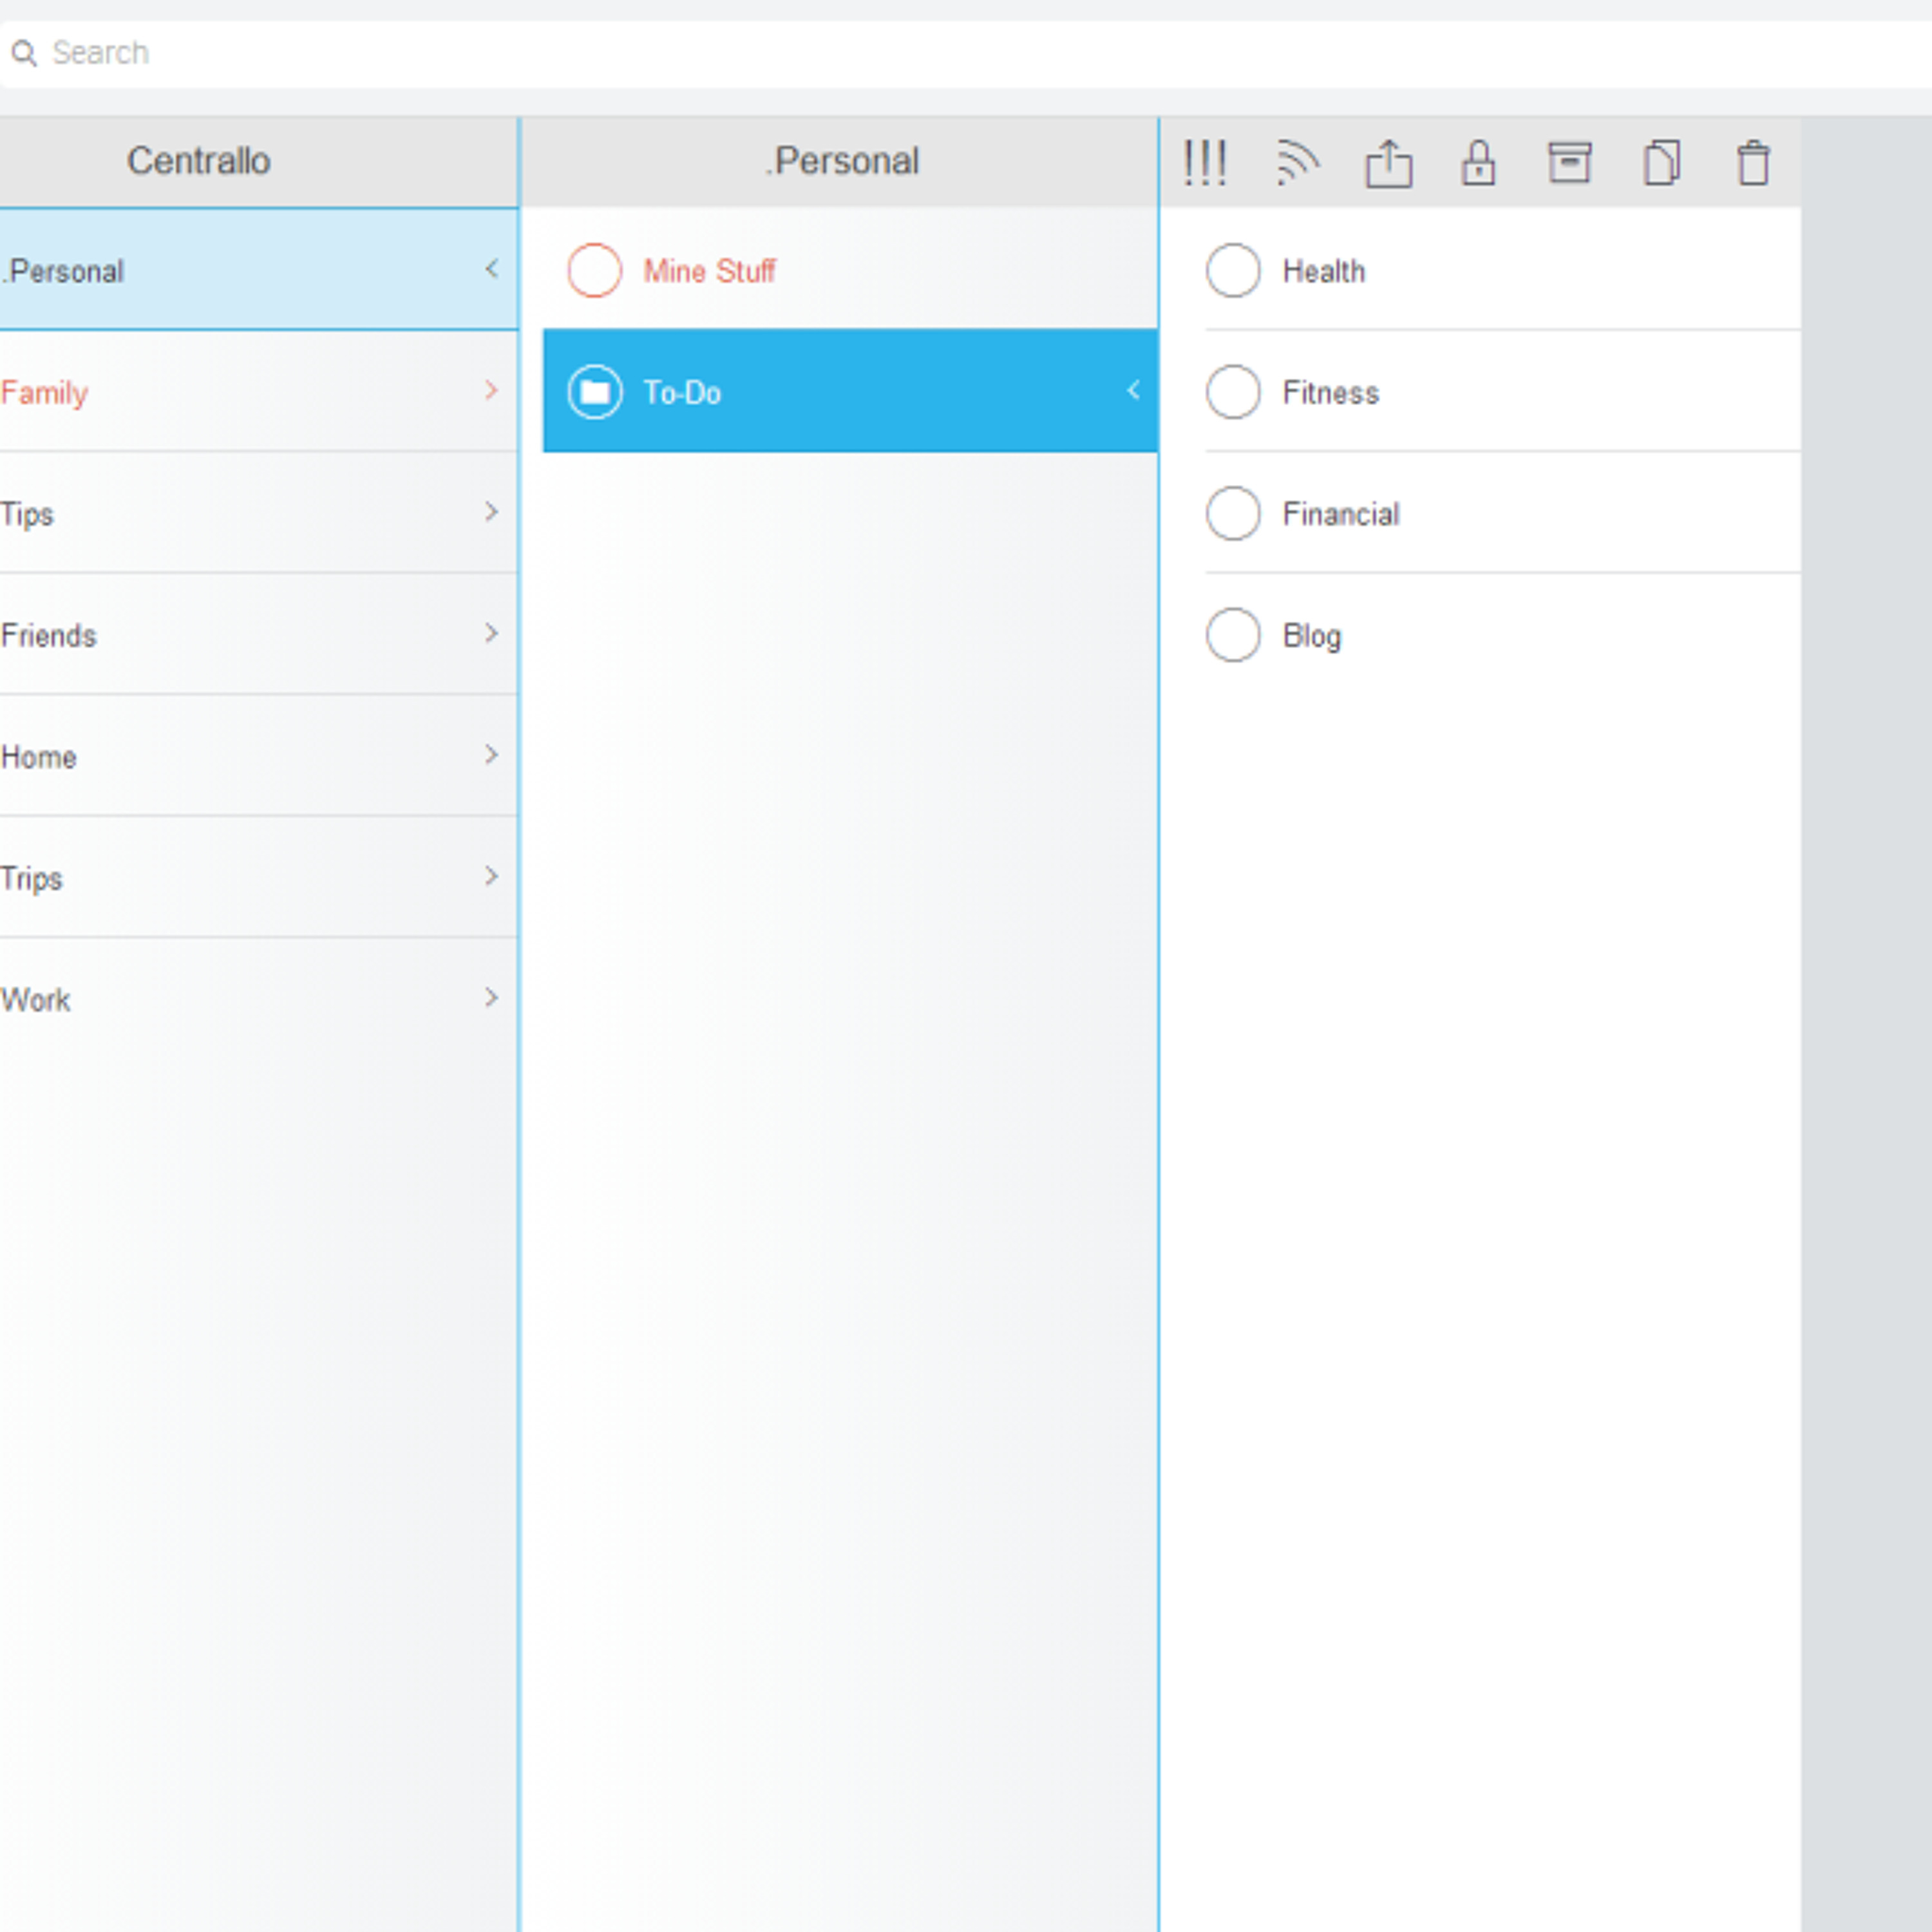Click the RSS feed toolbar icon

click(1297, 163)
